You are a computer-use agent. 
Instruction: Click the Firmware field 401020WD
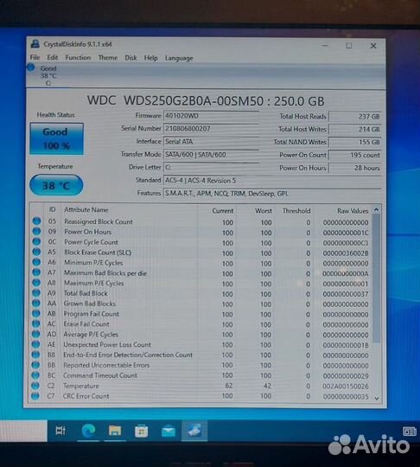coord(211,116)
